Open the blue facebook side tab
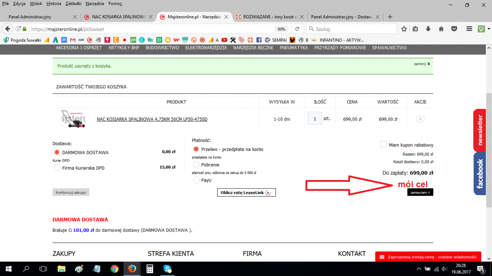The height and width of the screenshot is (276, 492). point(480,174)
